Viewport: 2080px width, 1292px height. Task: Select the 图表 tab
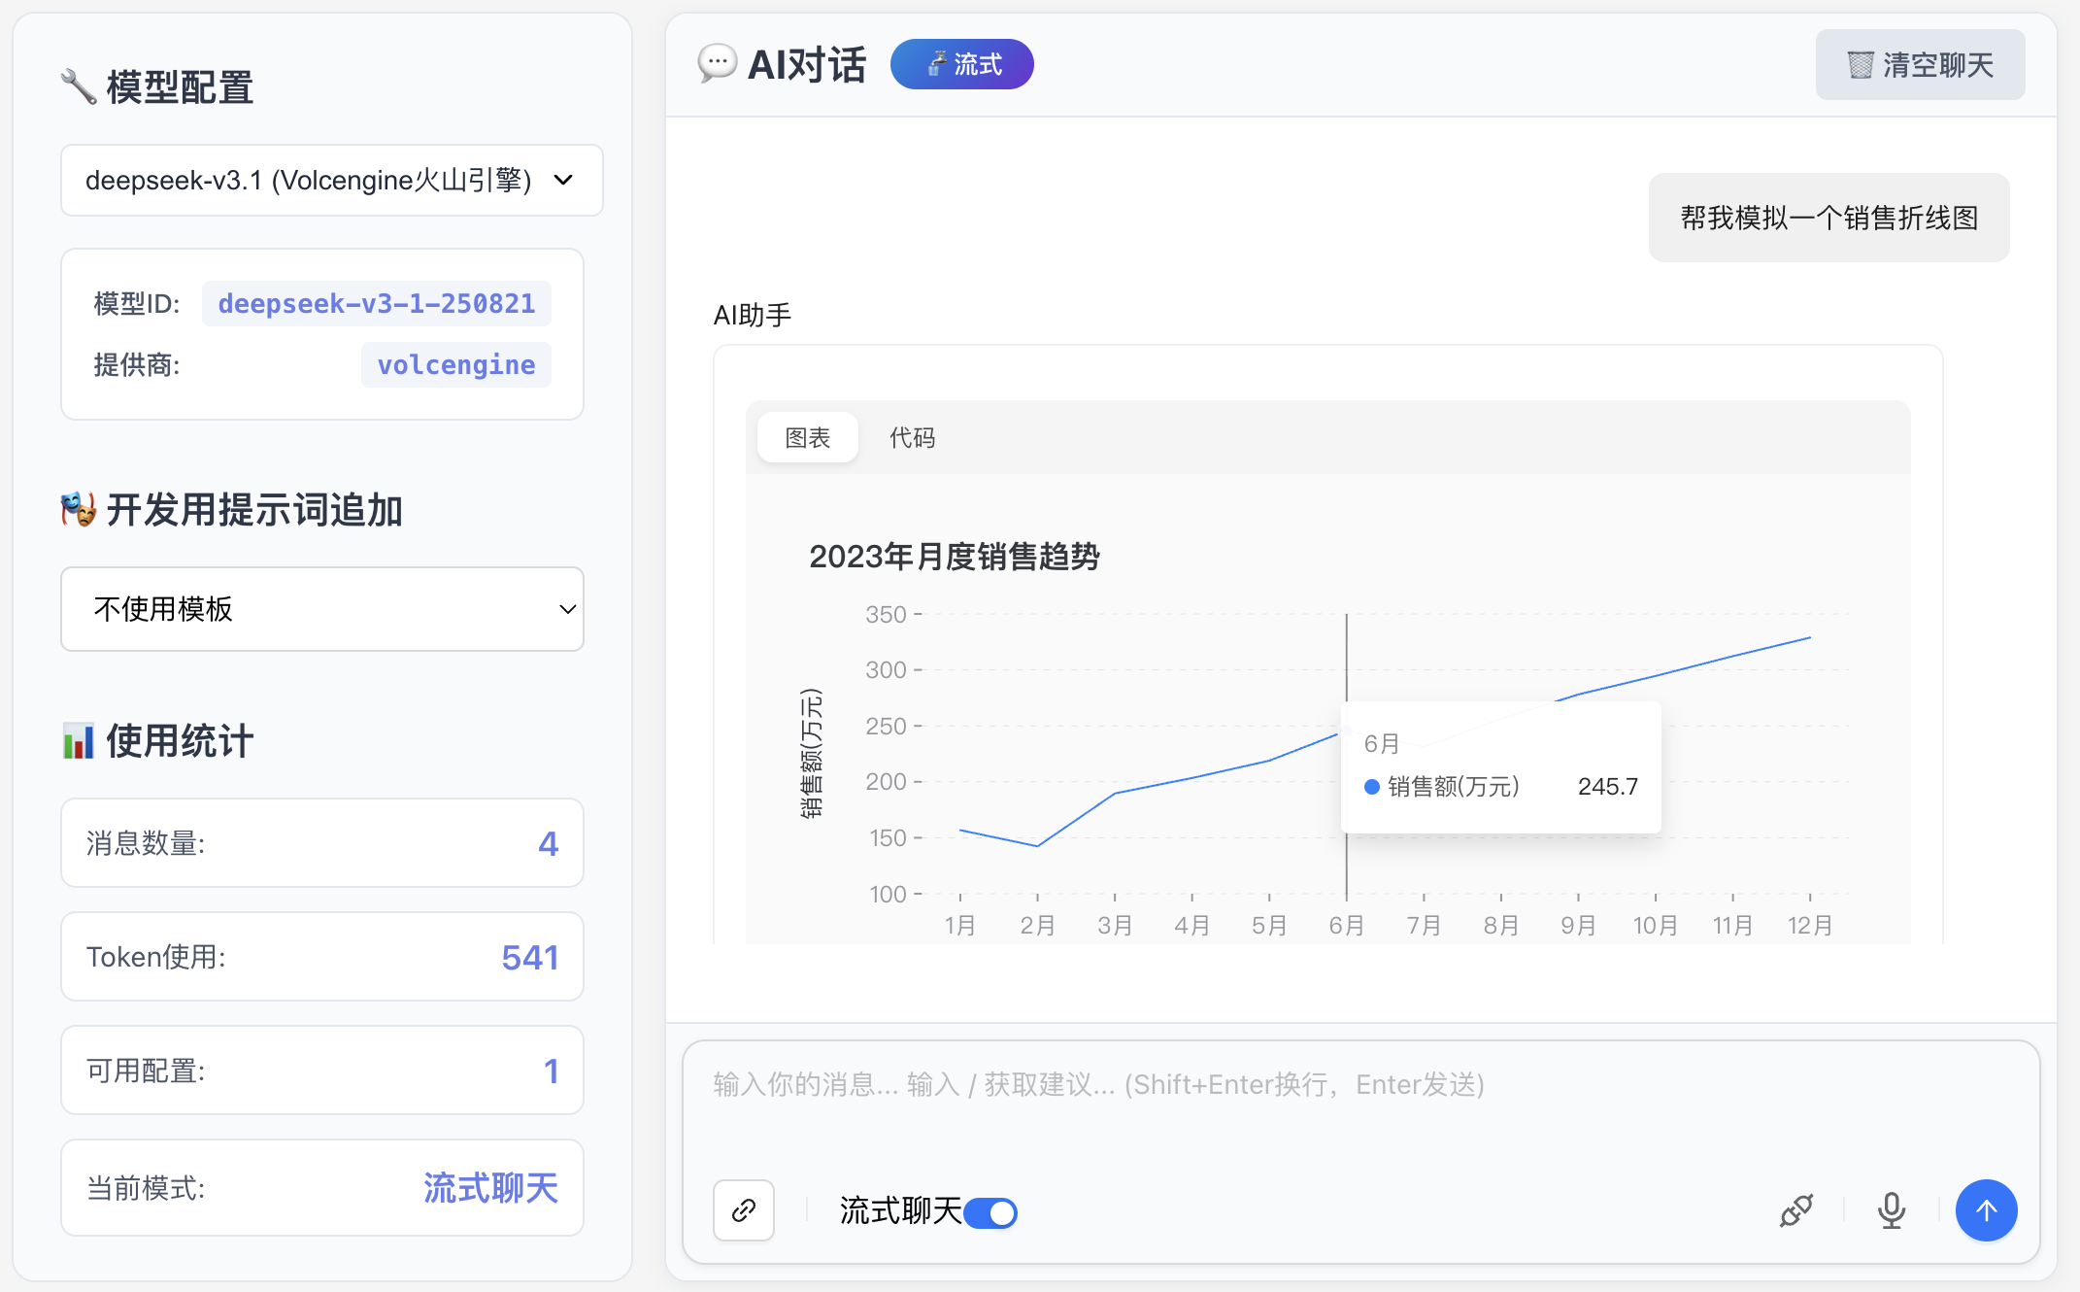[807, 438]
